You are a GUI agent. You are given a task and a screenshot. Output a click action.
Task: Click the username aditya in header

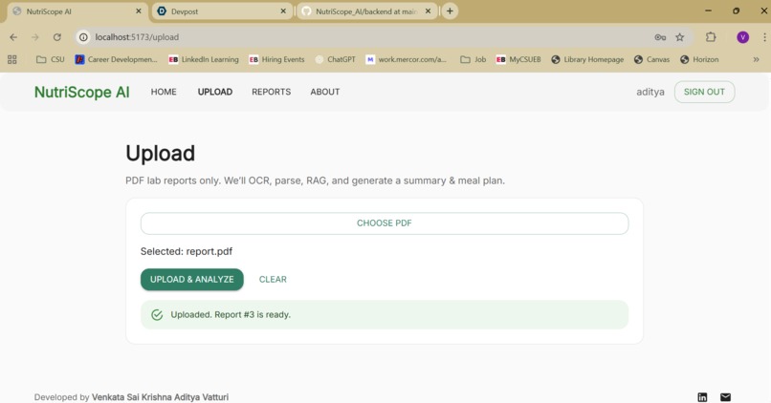click(x=650, y=92)
